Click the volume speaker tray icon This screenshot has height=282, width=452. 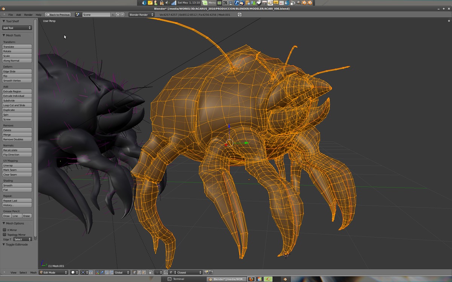click(167, 3)
